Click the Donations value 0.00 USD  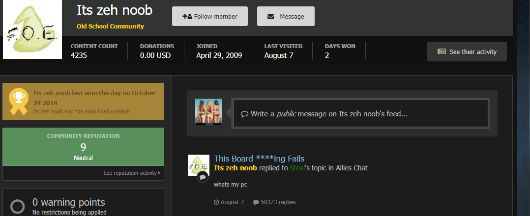pyautogui.click(x=155, y=55)
